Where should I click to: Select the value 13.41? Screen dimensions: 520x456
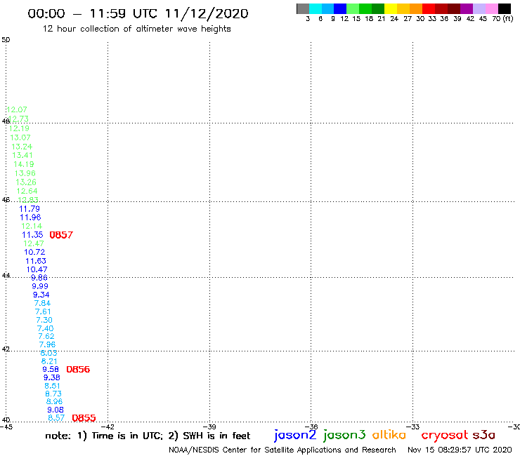(22, 155)
